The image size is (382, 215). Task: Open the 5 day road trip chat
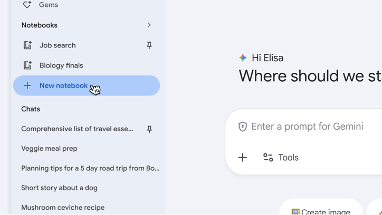(90, 168)
